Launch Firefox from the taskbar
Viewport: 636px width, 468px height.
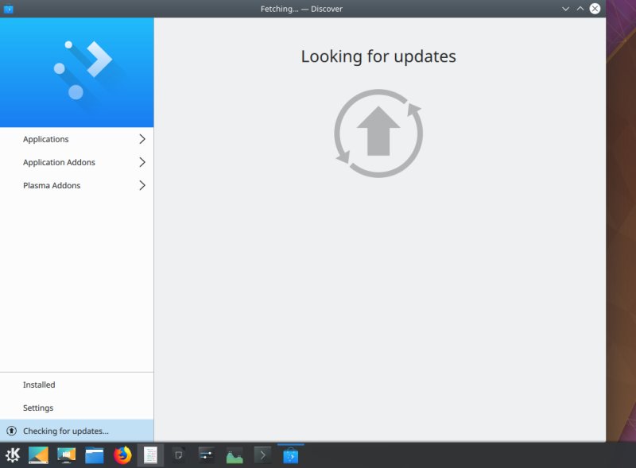coord(123,455)
